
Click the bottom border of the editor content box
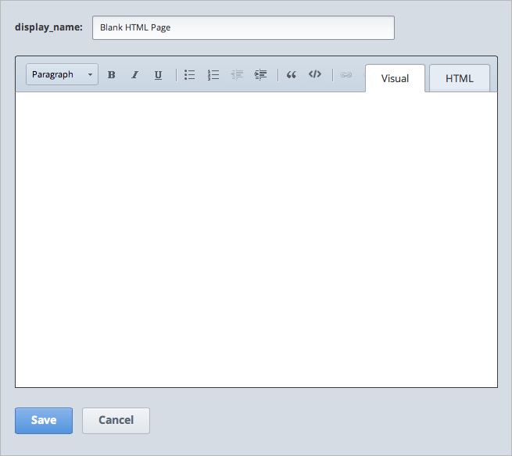click(256, 386)
